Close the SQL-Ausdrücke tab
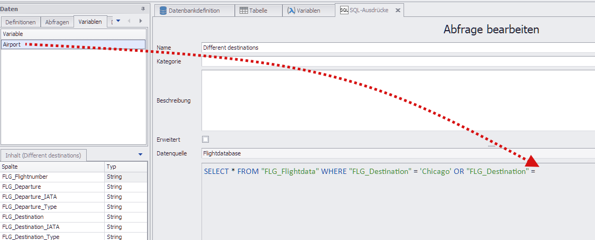 click(398, 11)
